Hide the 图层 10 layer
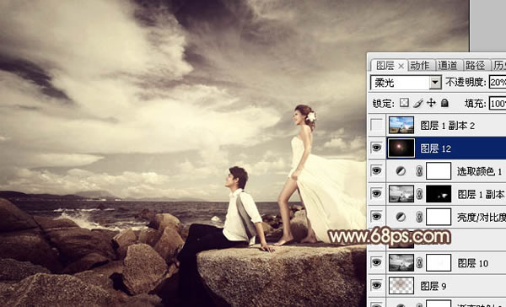Screen dimensions: 506x307 [377, 262]
